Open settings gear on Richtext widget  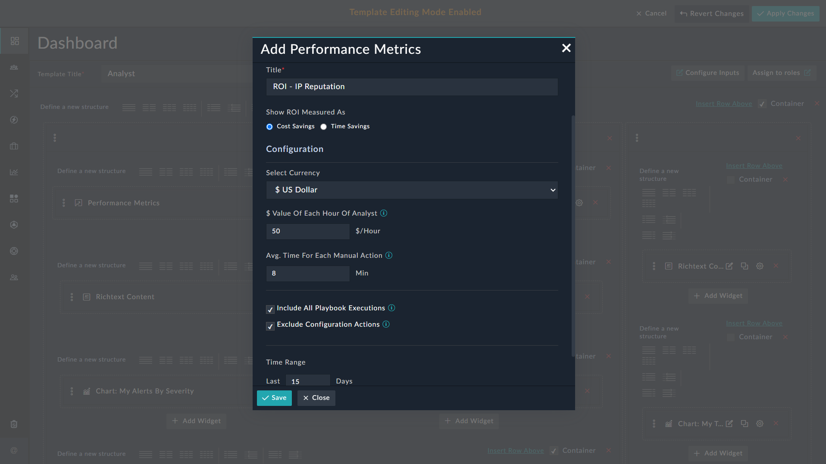760,266
